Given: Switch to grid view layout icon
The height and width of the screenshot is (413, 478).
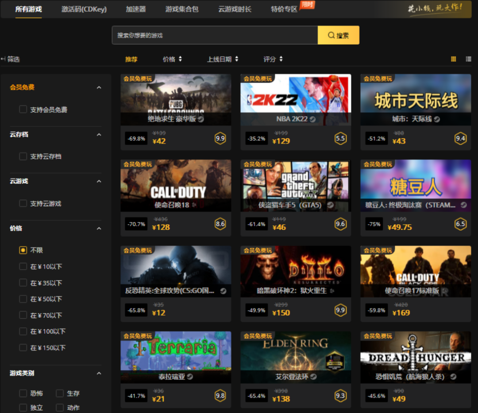Looking at the screenshot, I should (453, 59).
